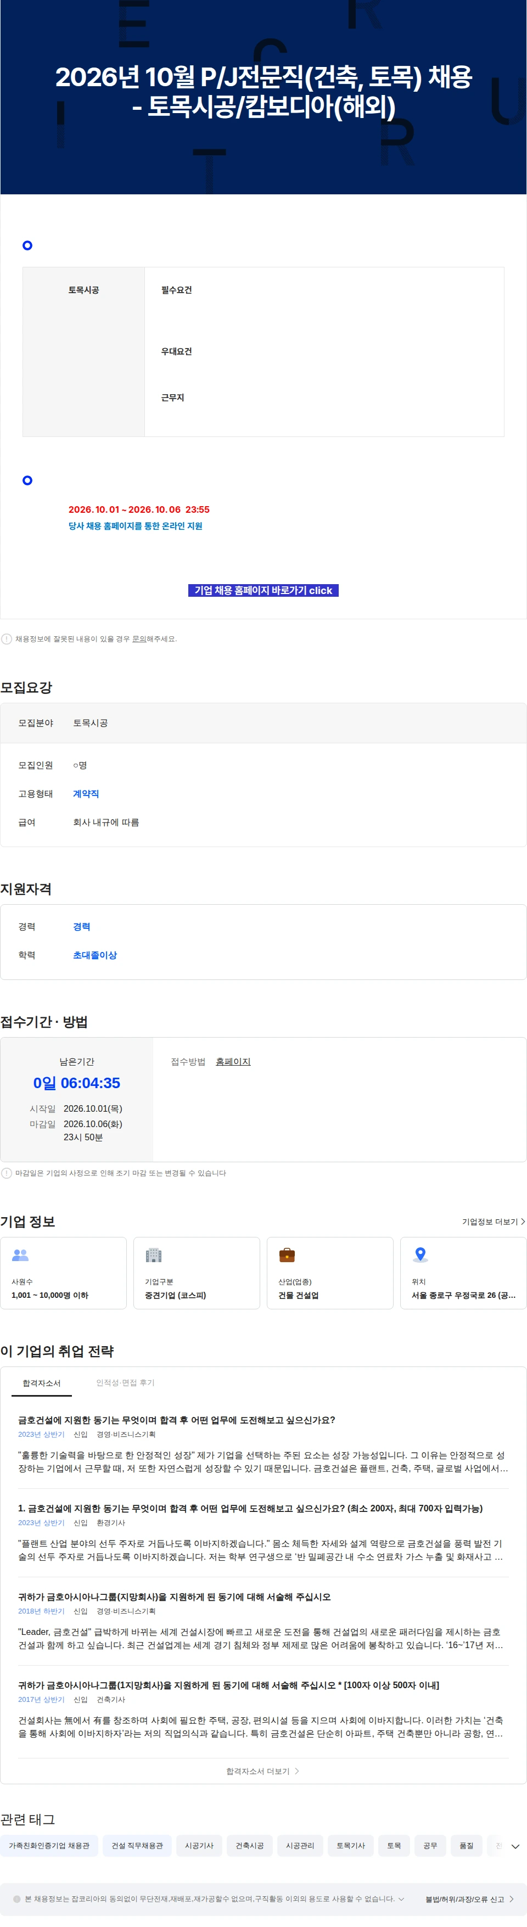
Task: Click the 중견기업 (코스피) value
Action: [176, 1295]
